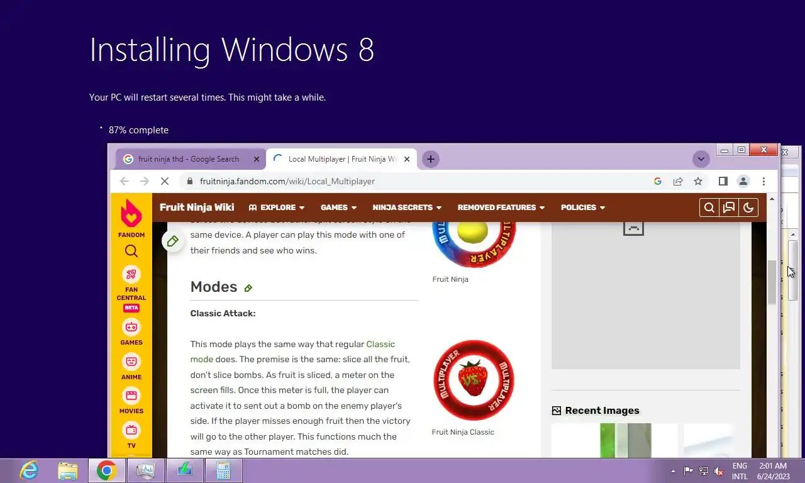
Task: Toggle Chrome side panel
Action: click(723, 181)
